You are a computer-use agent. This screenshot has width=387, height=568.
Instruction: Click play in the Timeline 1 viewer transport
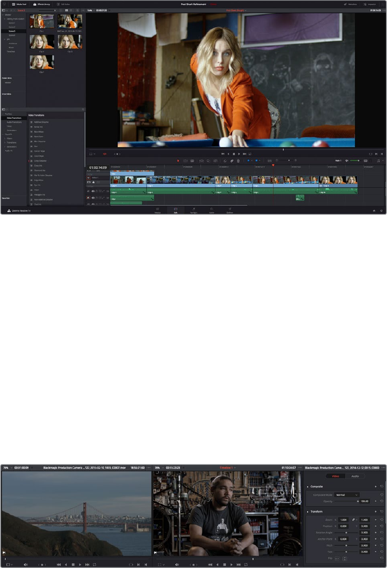coord(231,565)
